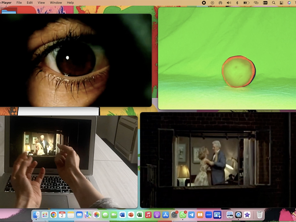Launch Microsoft Word from the Dock
This screenshot has height=222, width=296.
122,215
